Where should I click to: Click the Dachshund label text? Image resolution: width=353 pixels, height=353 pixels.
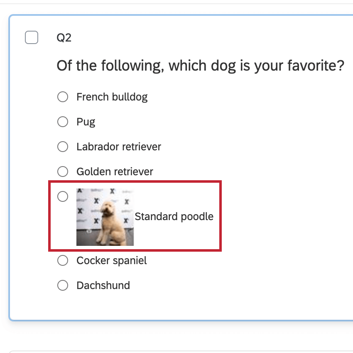(x=103, y=285)
